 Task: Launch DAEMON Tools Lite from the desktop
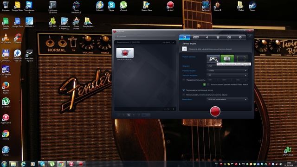[18, 56]
